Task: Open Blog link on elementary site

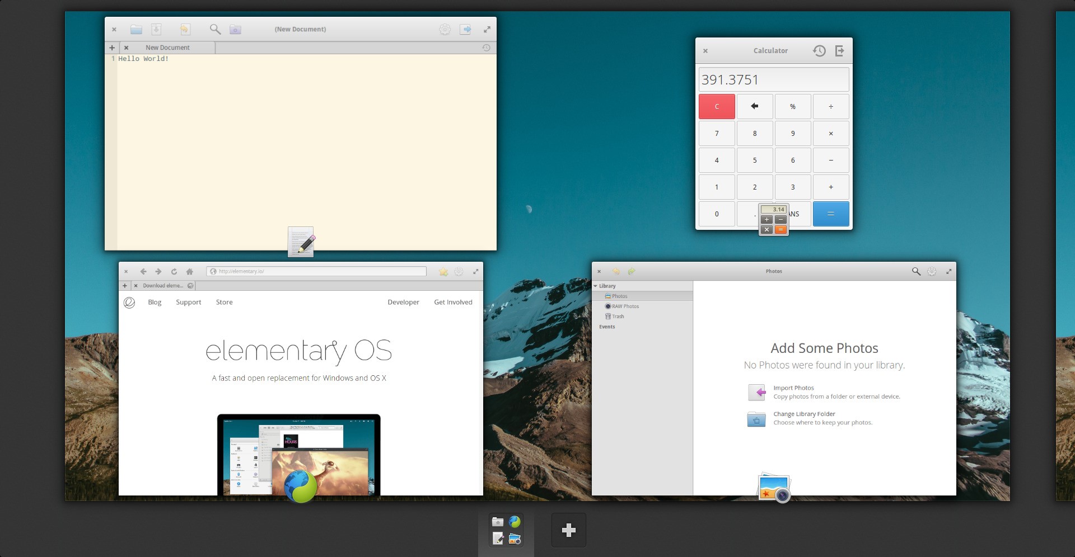Action: coord(155,303)
